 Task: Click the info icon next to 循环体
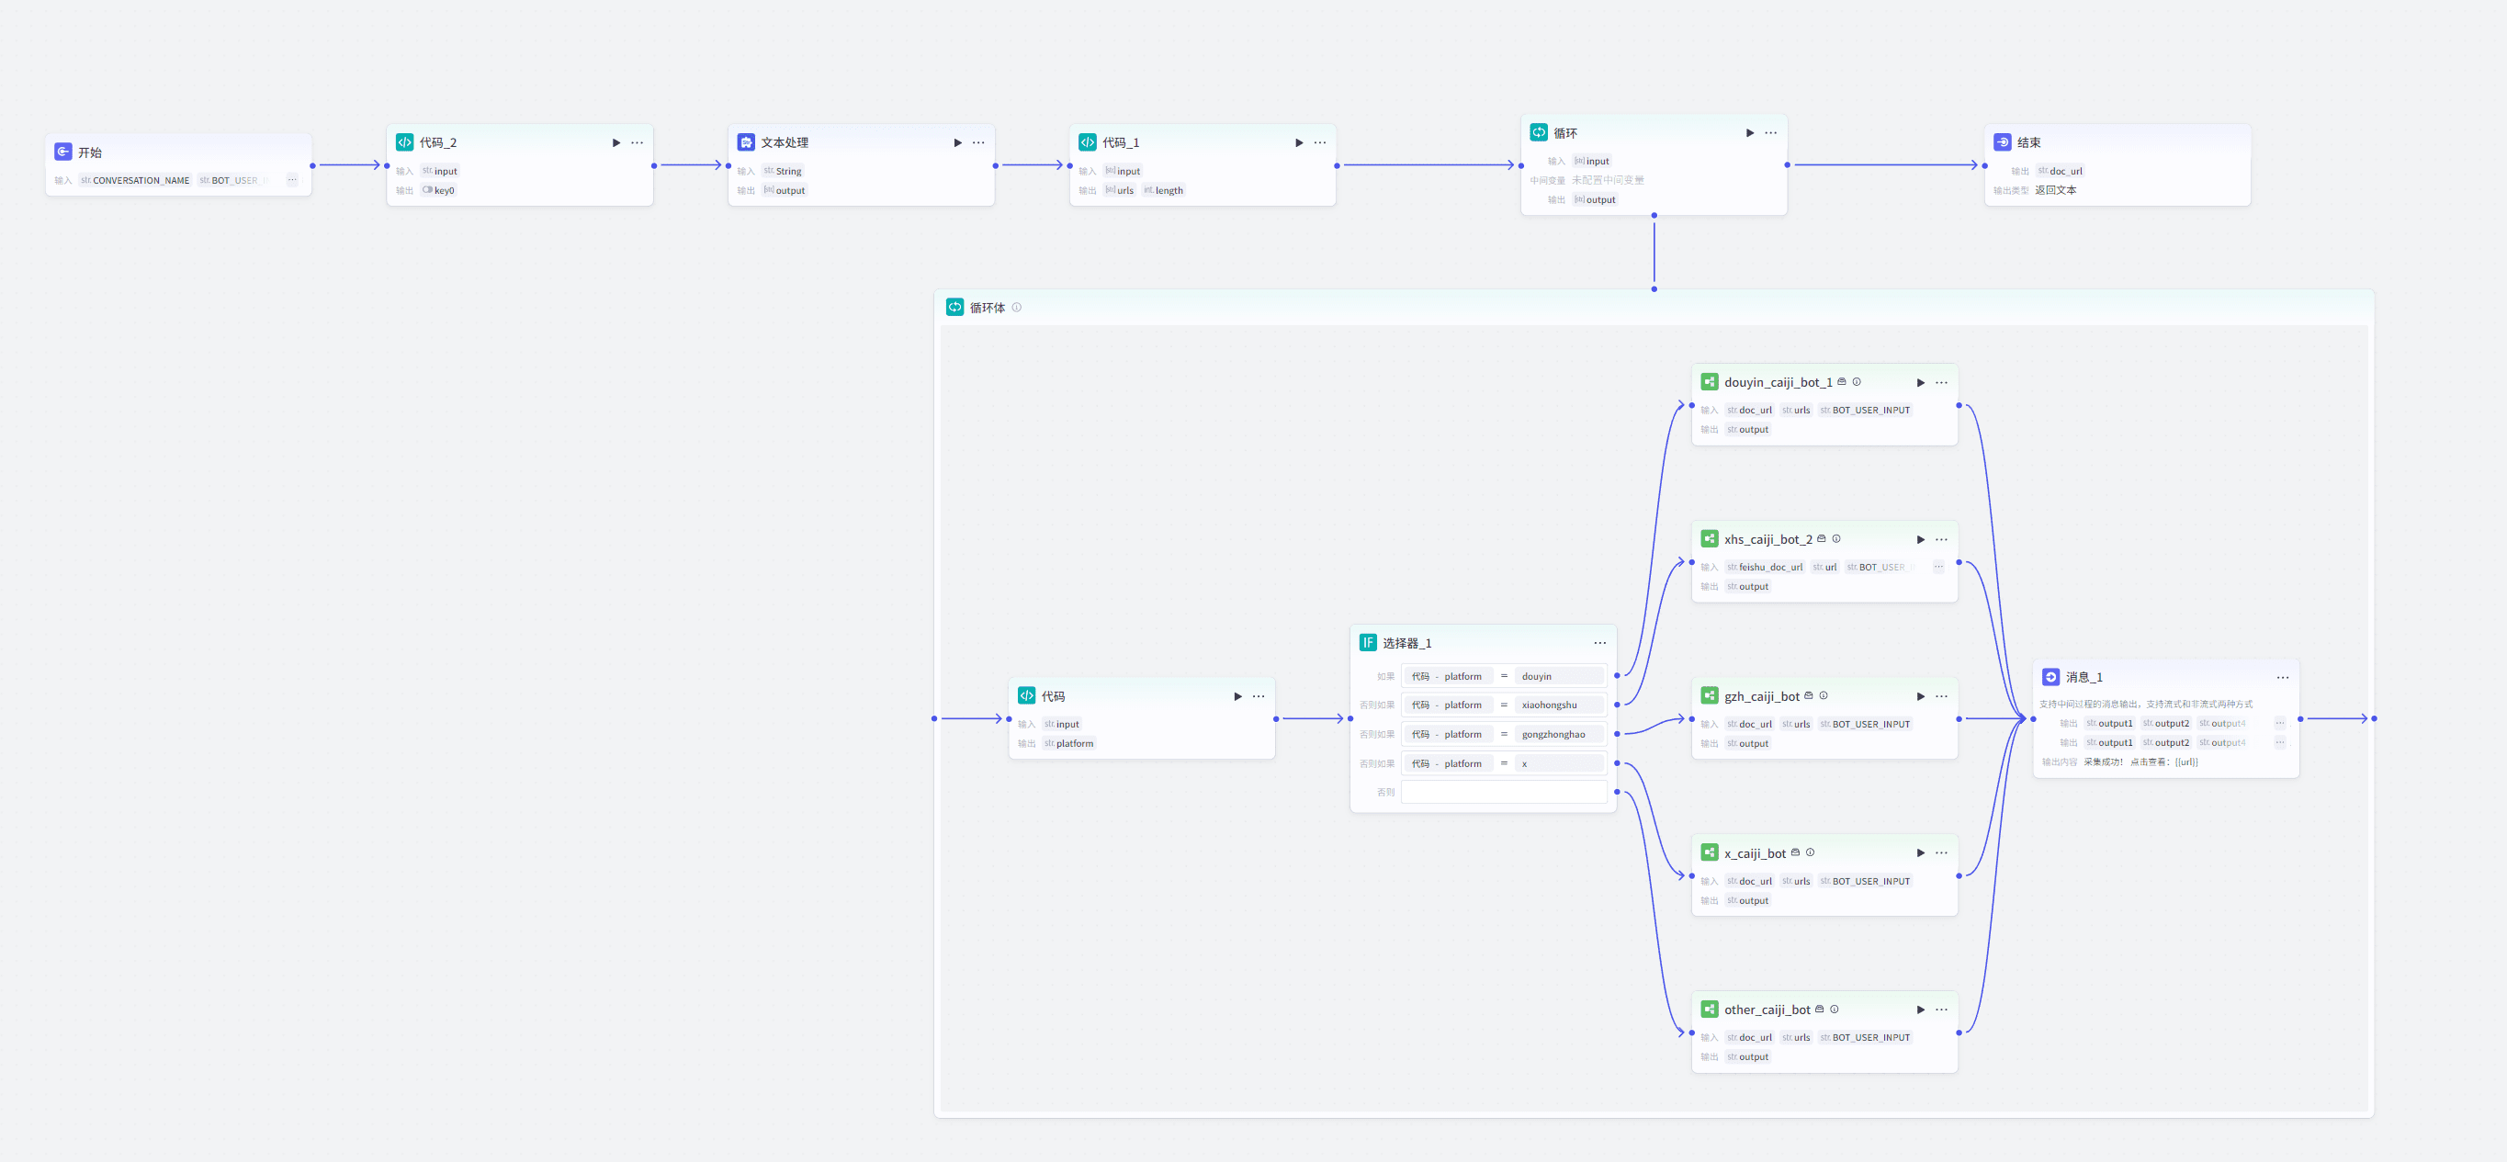[1016, 308]
